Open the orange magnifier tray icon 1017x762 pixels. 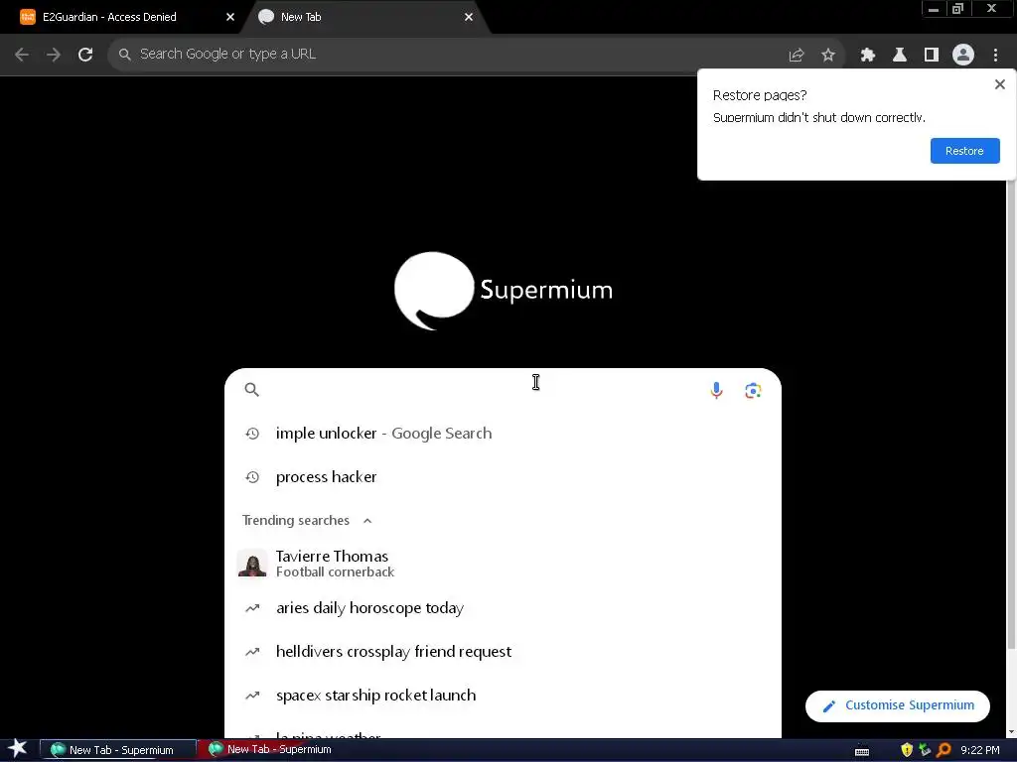[x=944, y=750]
